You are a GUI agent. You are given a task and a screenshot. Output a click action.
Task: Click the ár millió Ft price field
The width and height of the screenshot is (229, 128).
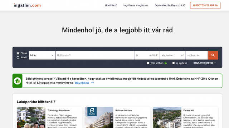147,55
